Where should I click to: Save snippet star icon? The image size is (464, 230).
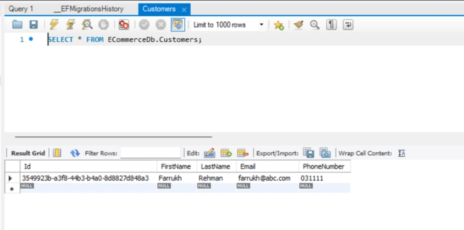tap(279, 25)
